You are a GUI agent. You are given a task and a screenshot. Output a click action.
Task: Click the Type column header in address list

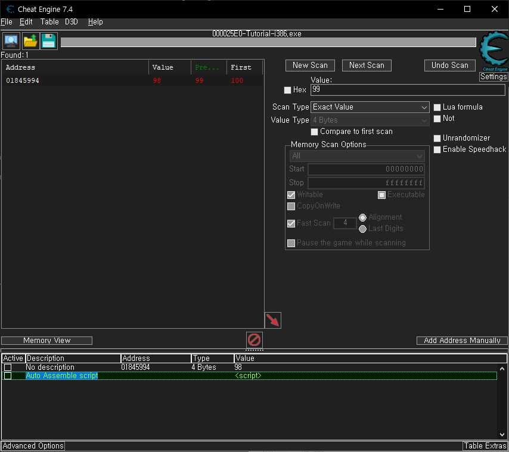click(x=213, y=359)
